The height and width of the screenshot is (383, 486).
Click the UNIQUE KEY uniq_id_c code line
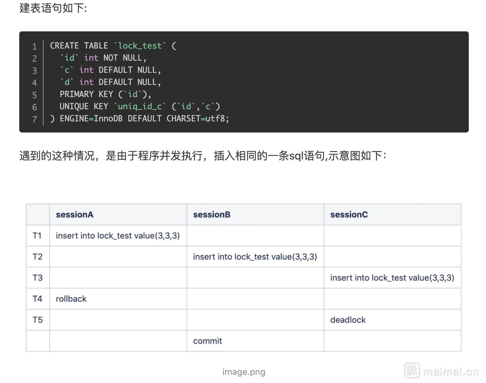tap(140, 107)
